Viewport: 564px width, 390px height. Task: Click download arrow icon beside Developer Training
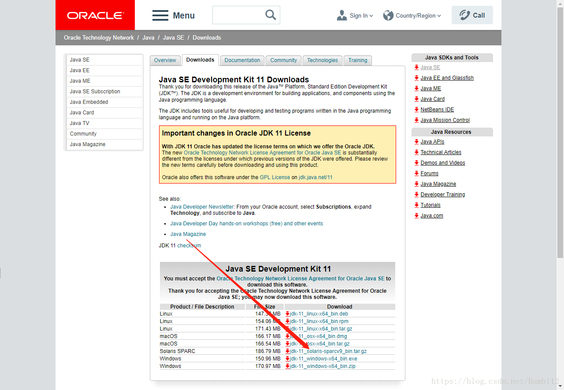(x=416, y=195)
